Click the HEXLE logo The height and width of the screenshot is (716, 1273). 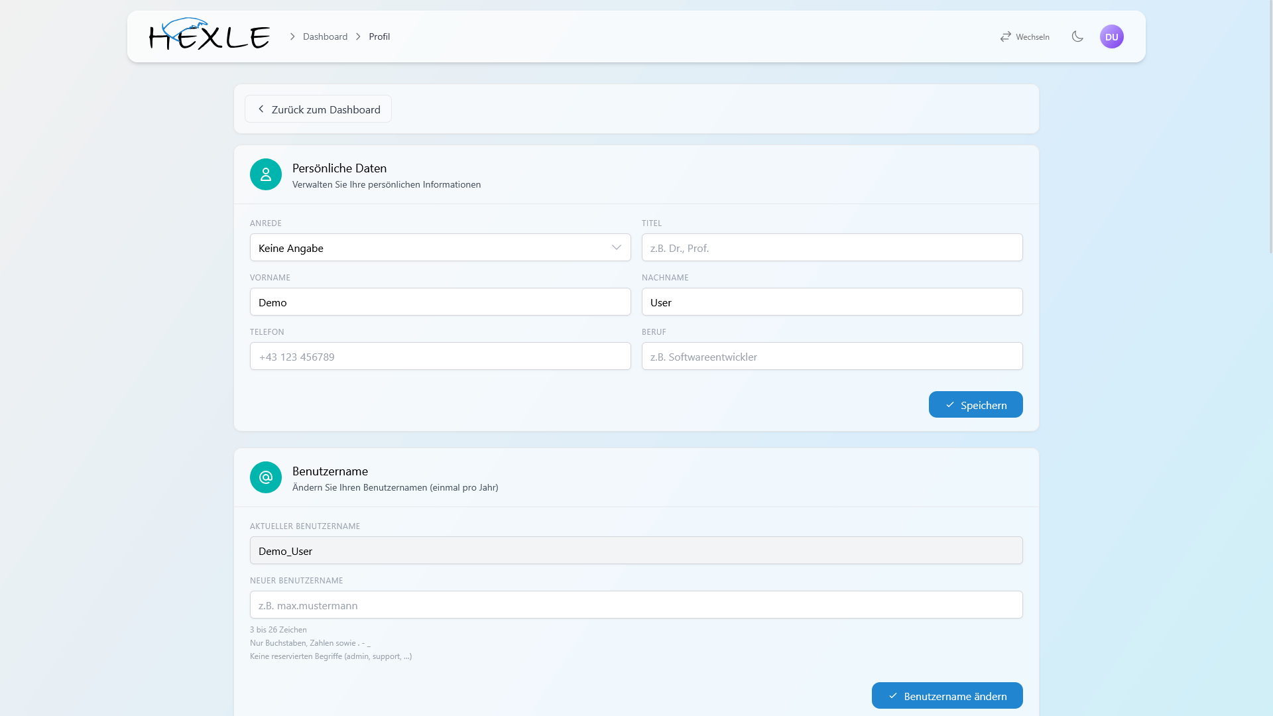tap(210, 34)
